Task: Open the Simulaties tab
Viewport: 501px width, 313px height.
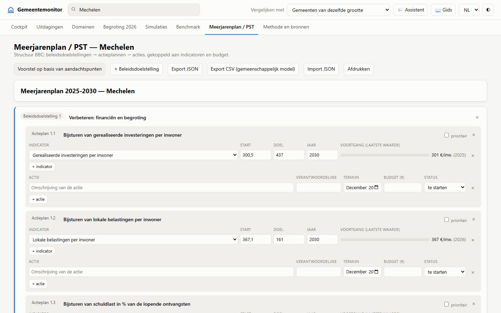Action: click(156, 27)
